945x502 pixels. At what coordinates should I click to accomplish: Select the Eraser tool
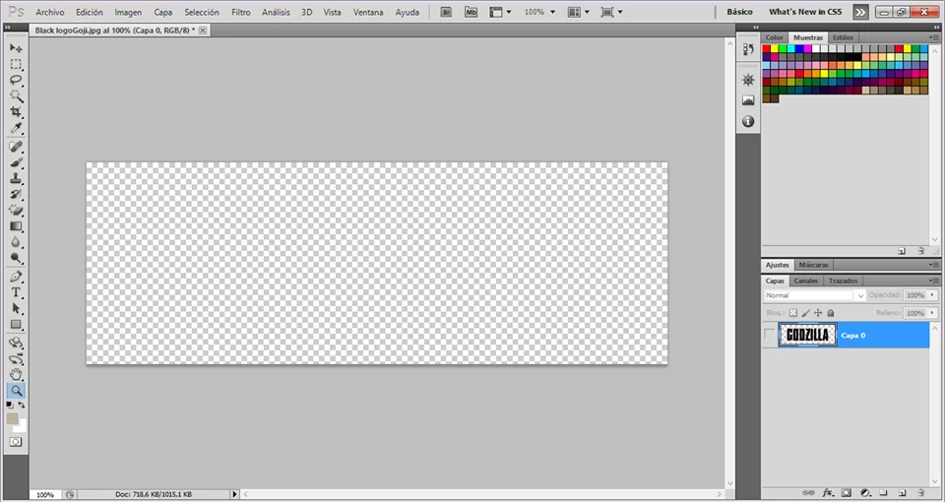(x=16, y=211)
